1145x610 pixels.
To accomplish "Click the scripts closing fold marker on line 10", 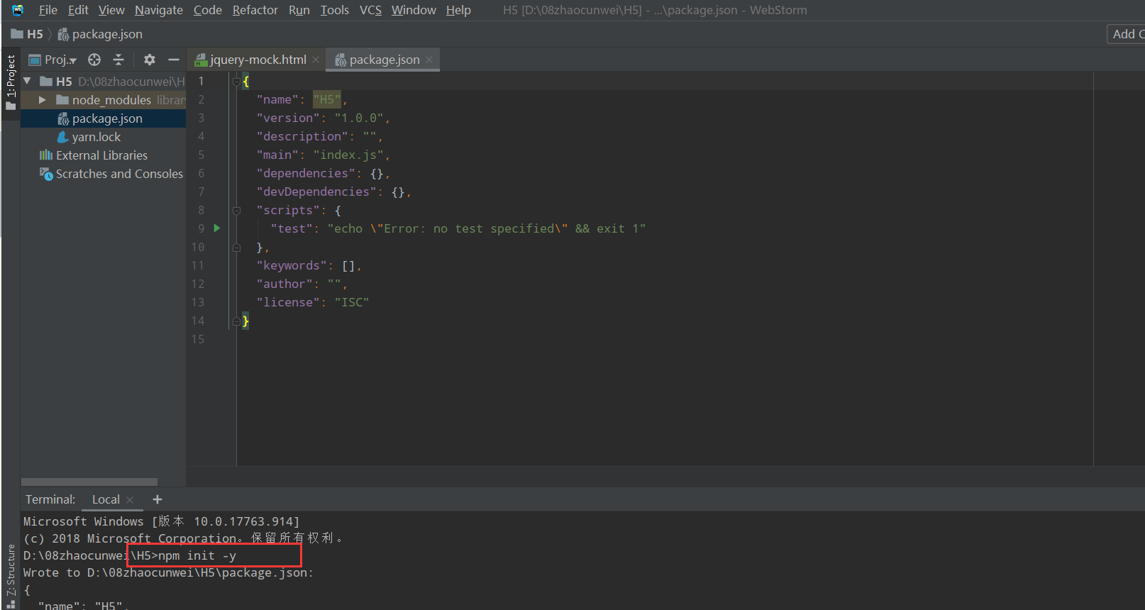I will (236, 248).
